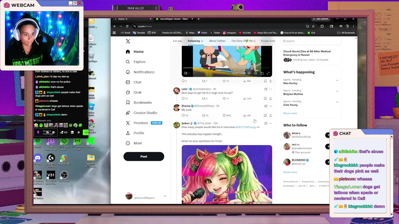Go back in the browser
The width and height of the screenshot is (399, 224).
(114, 26)
